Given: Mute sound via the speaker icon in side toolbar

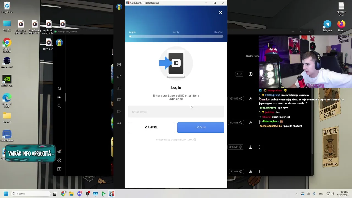Looking at the screenshot, I should tap(119, 123).
